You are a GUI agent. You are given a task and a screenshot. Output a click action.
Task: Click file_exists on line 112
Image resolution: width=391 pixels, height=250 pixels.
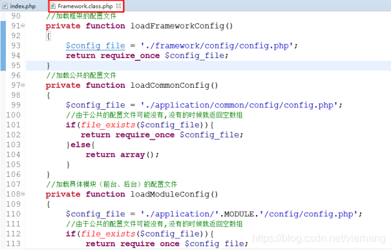(x=108, y=234)
